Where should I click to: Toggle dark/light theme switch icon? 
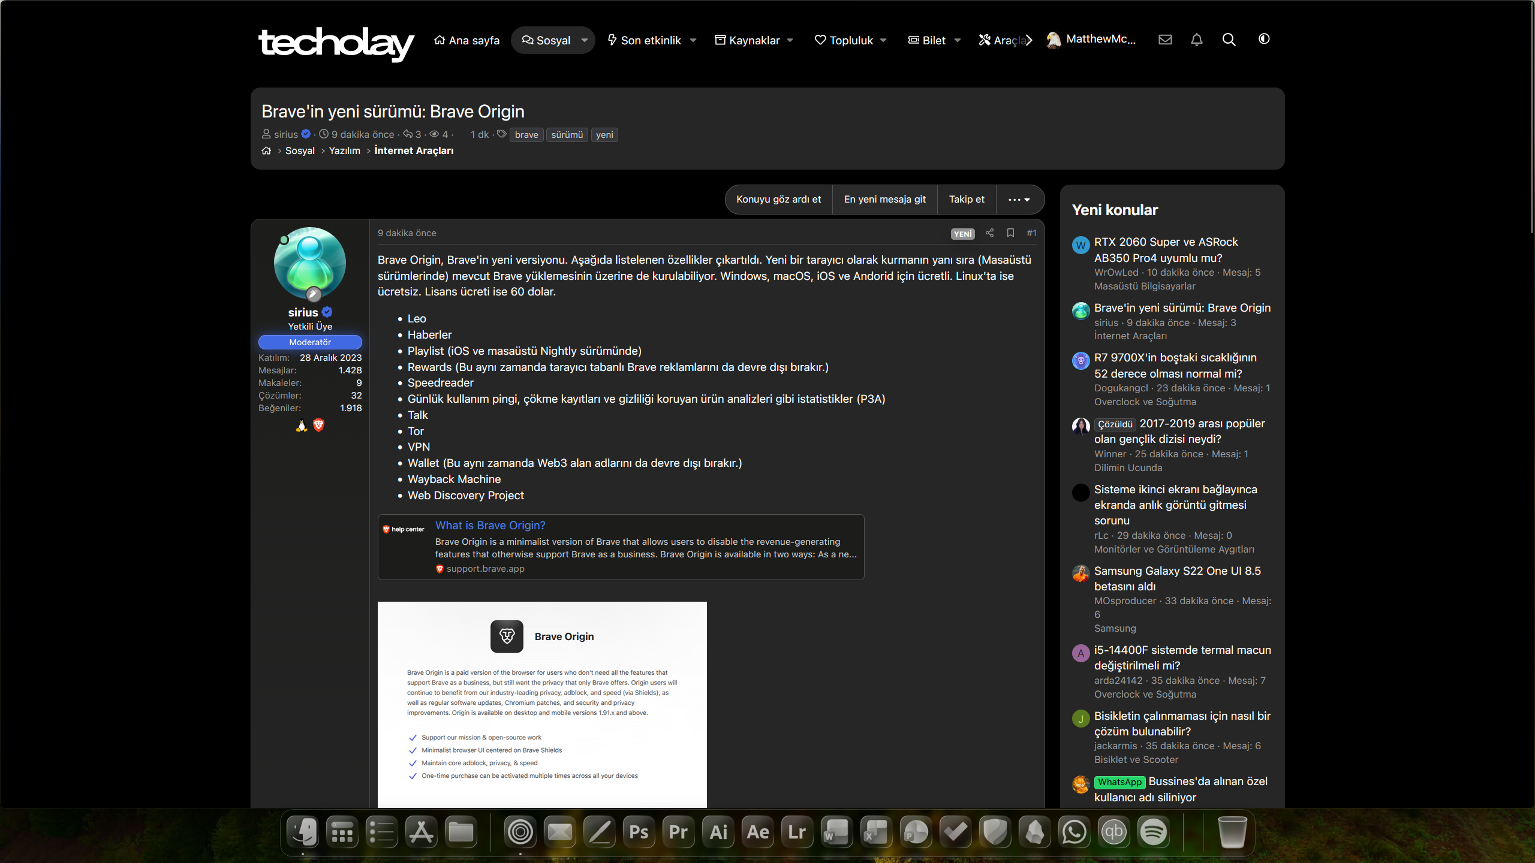click(x=1264, y=39)
